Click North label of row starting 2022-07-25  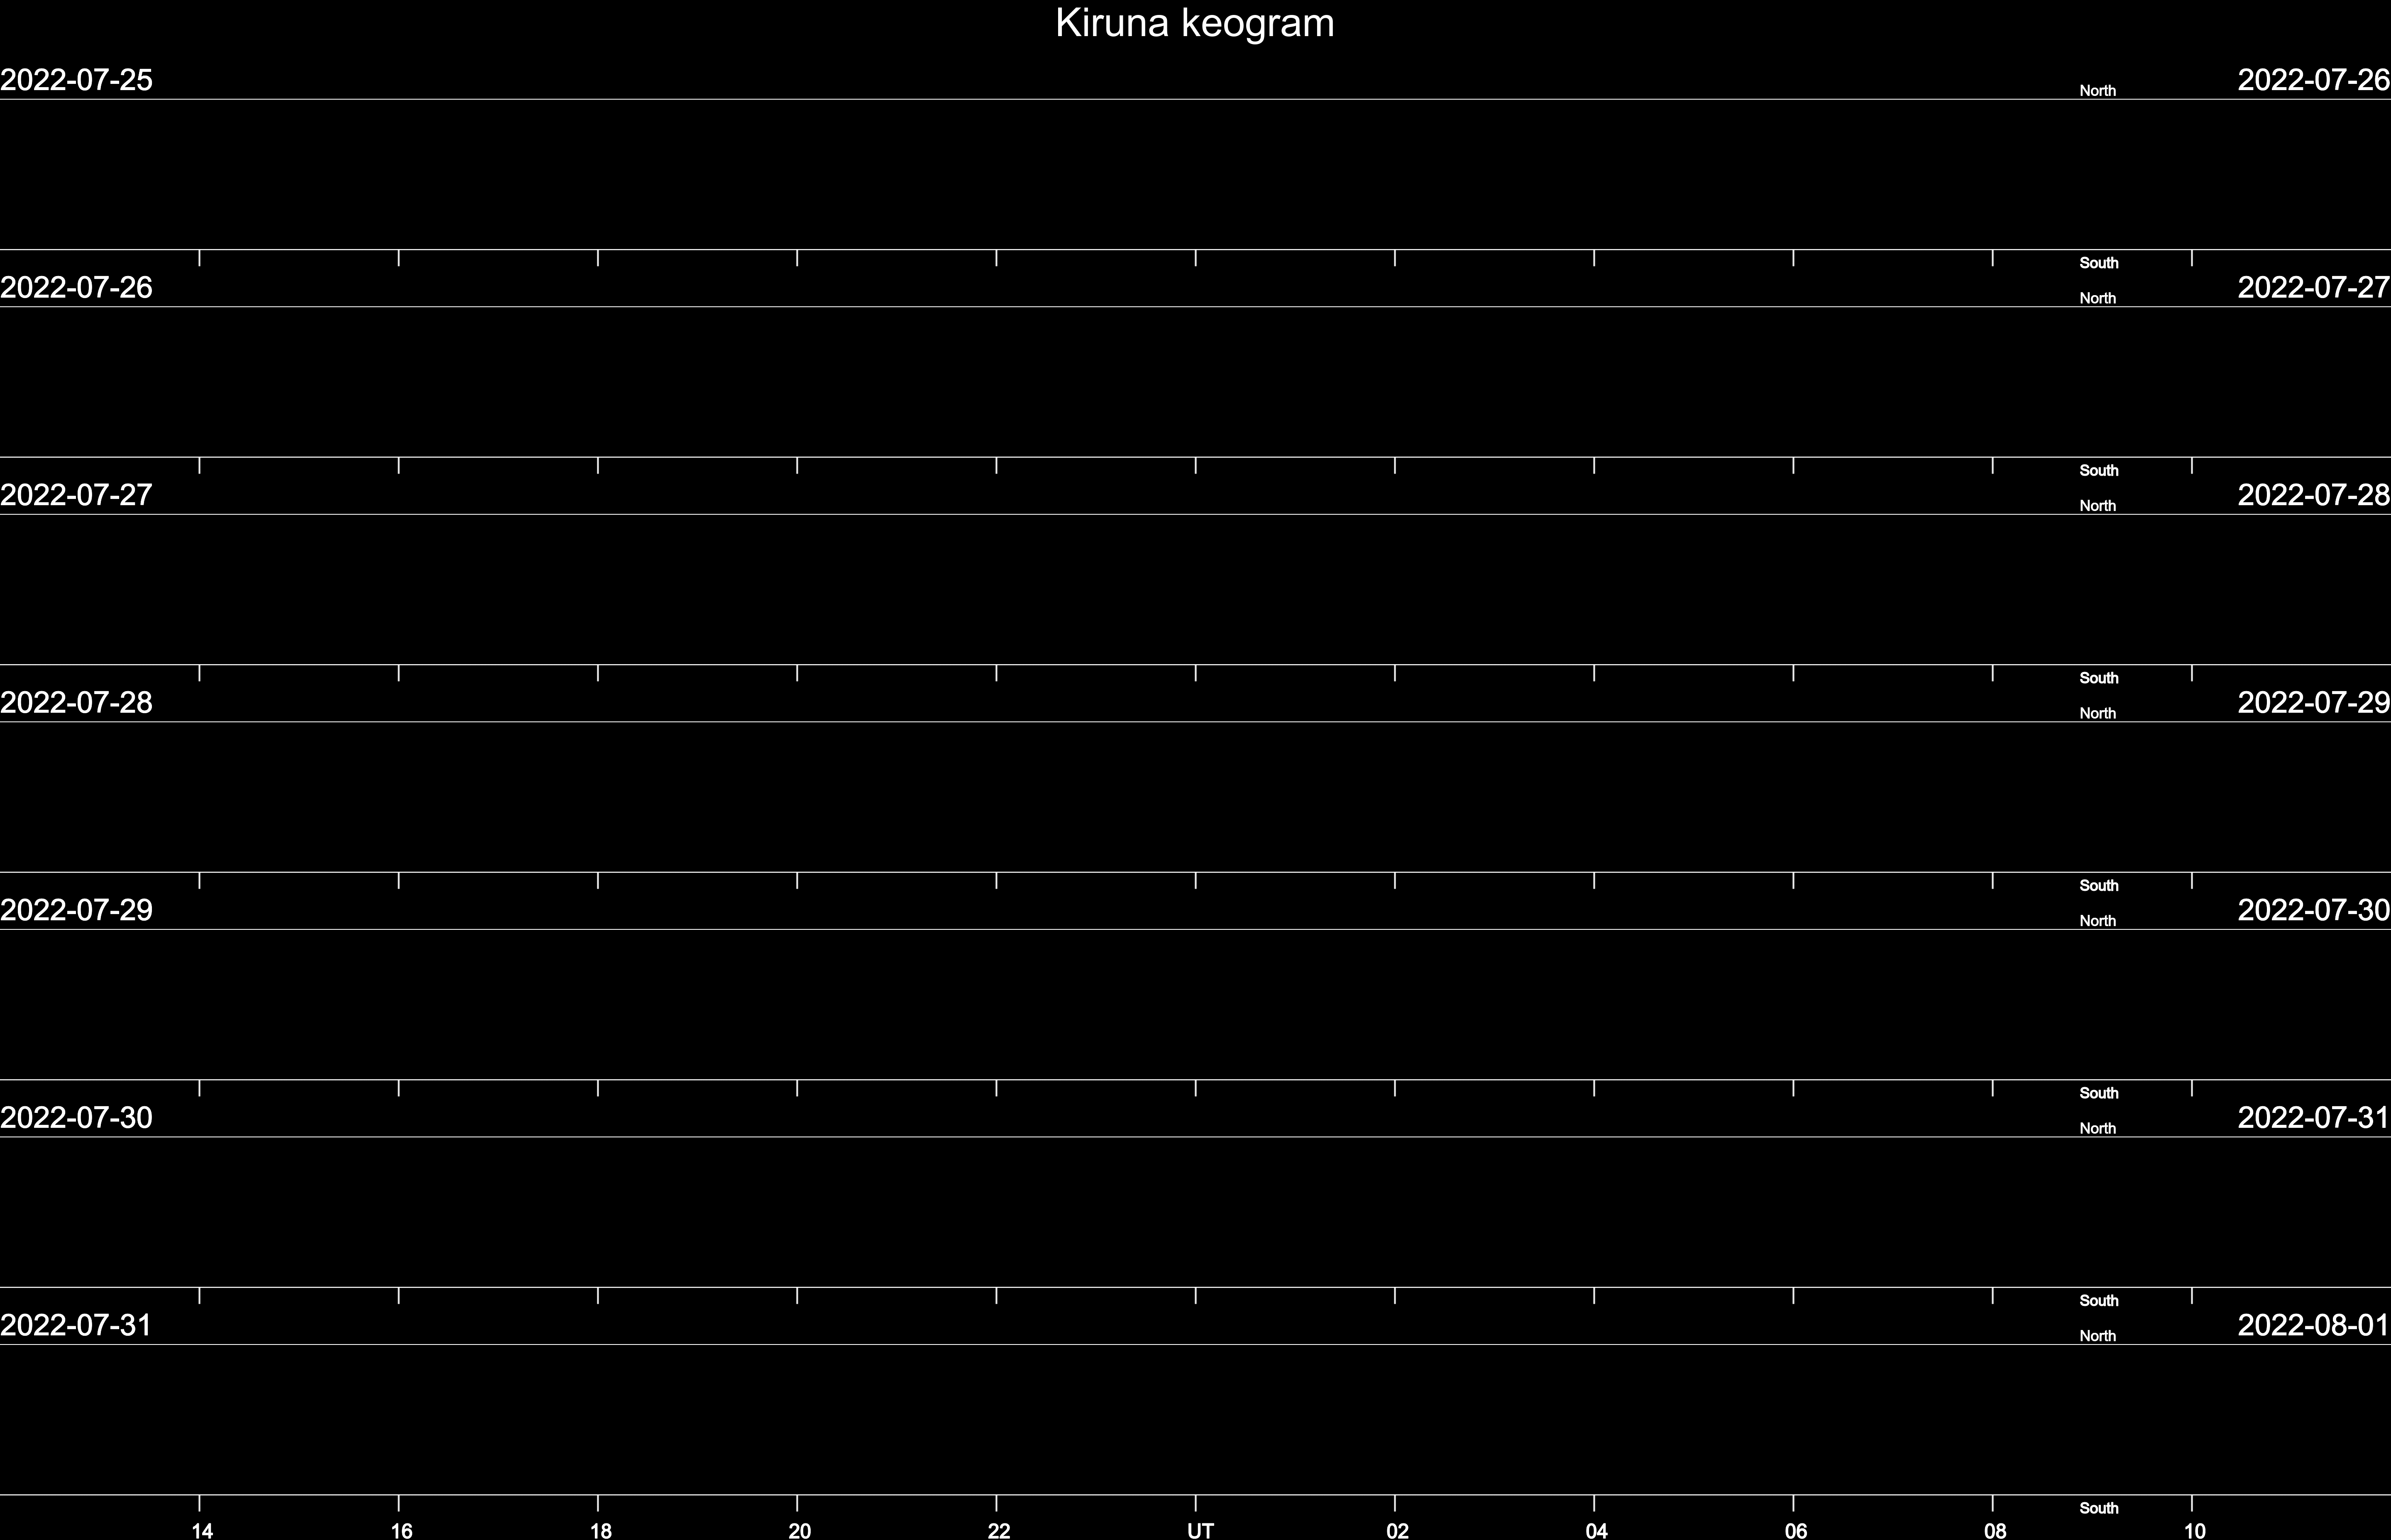pos(2097,91)
